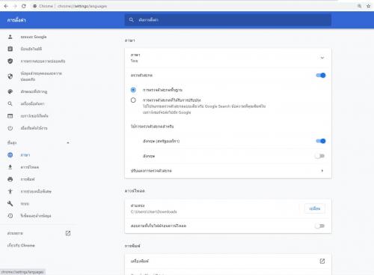Click the search magnifier icon in settings search
The height and width of the screenshot is (275, 374).
[132, 19]
